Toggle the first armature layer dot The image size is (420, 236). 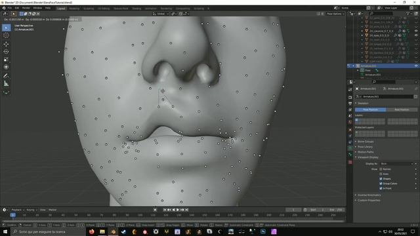[x=357, y=120]
